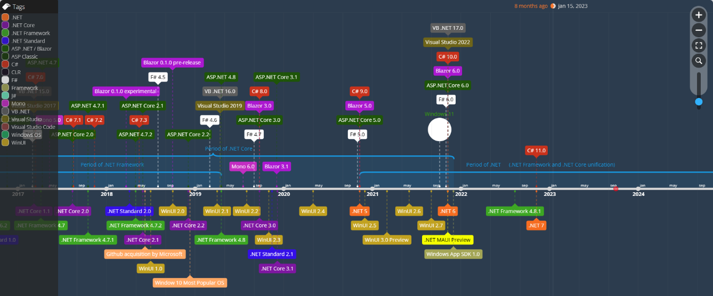Select the Blazor 3.1 event
Image resolution: width=713 pixels, height=296 pixels.
[x=277, y=167]
